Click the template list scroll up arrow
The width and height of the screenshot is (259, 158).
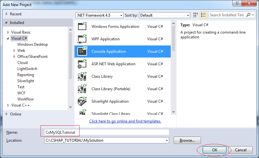coord(173,23)
